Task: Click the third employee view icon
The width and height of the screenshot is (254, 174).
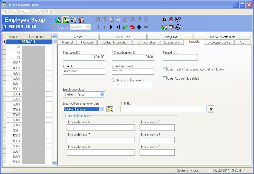Action: [73, 20]
